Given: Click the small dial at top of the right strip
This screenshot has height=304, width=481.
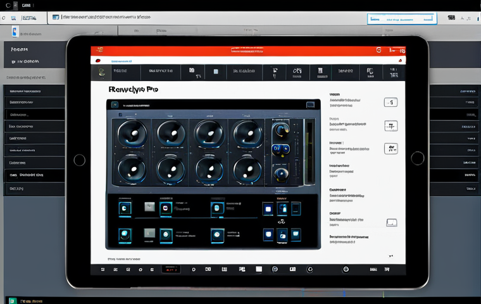Looking at the screenshot, I should pos(281,130).
